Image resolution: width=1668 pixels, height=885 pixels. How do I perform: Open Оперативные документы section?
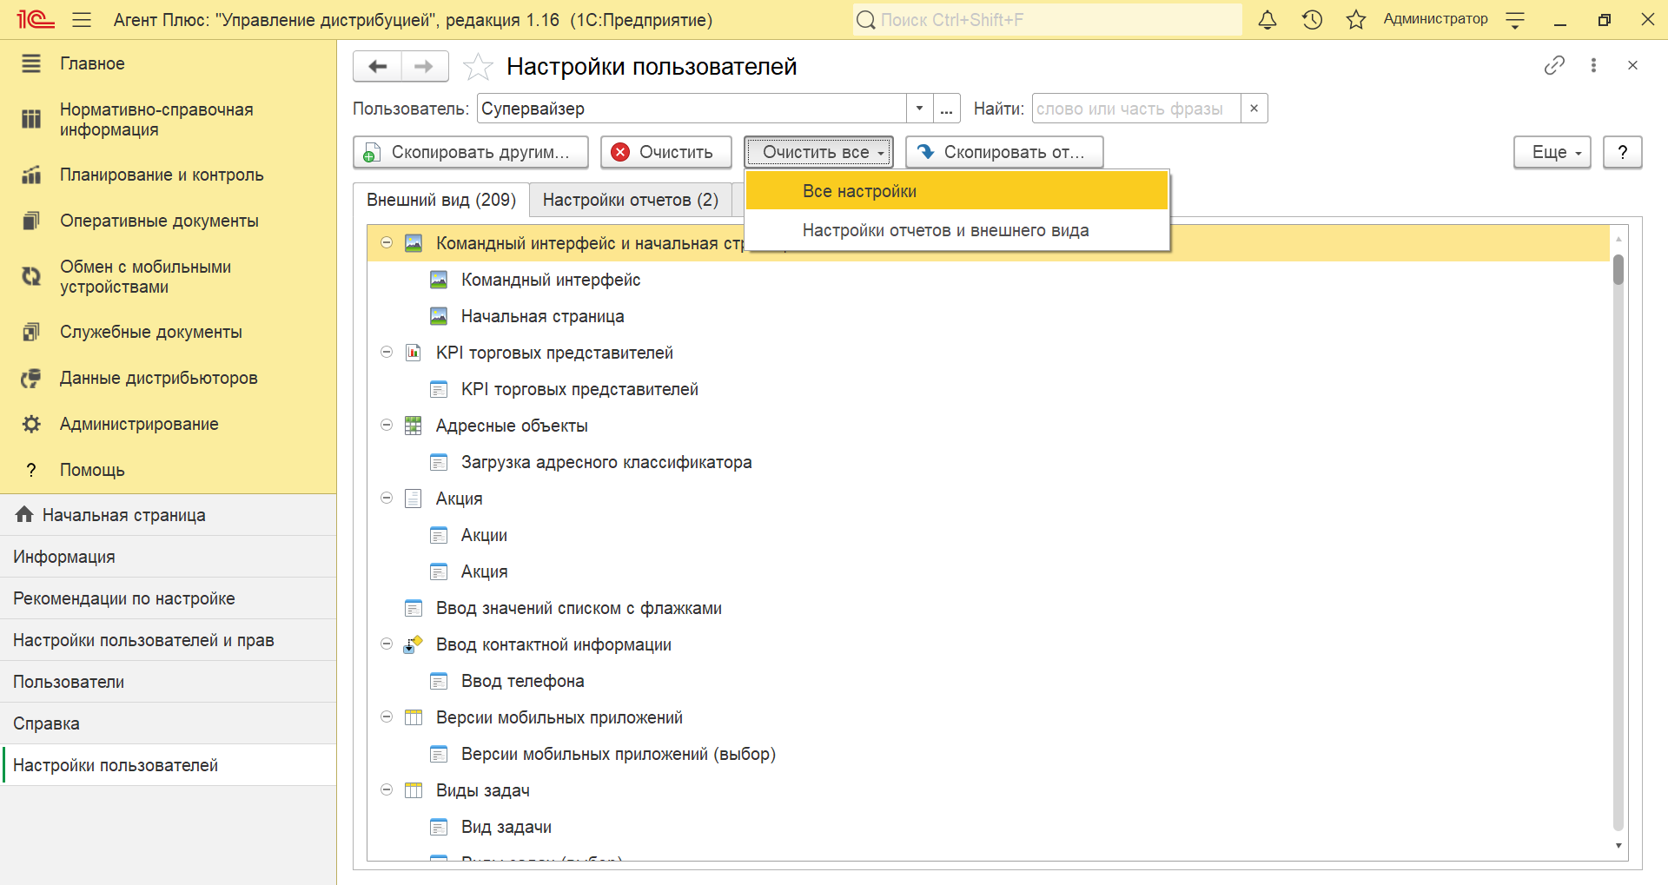[x=168, y=221]
